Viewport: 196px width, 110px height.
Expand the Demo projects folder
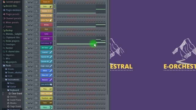click(x=11, y=41)
